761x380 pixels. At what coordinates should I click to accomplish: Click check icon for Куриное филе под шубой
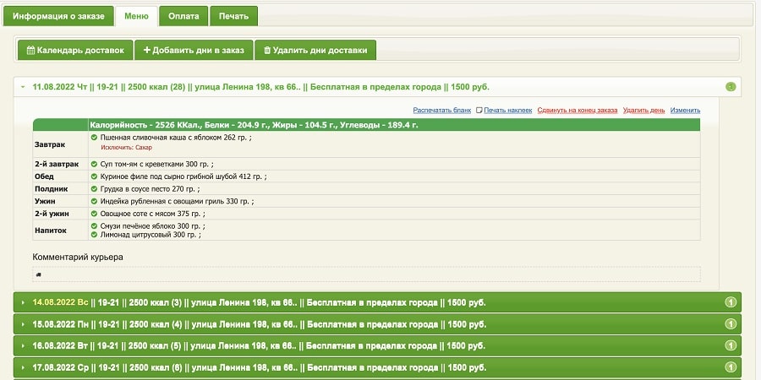coord(94,176)
